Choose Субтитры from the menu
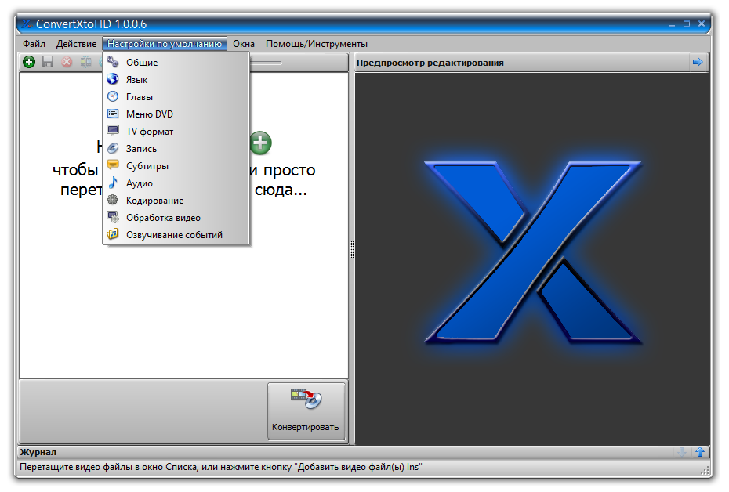Image resolution: width=729 pixels, height=492 pixels. 176,166
